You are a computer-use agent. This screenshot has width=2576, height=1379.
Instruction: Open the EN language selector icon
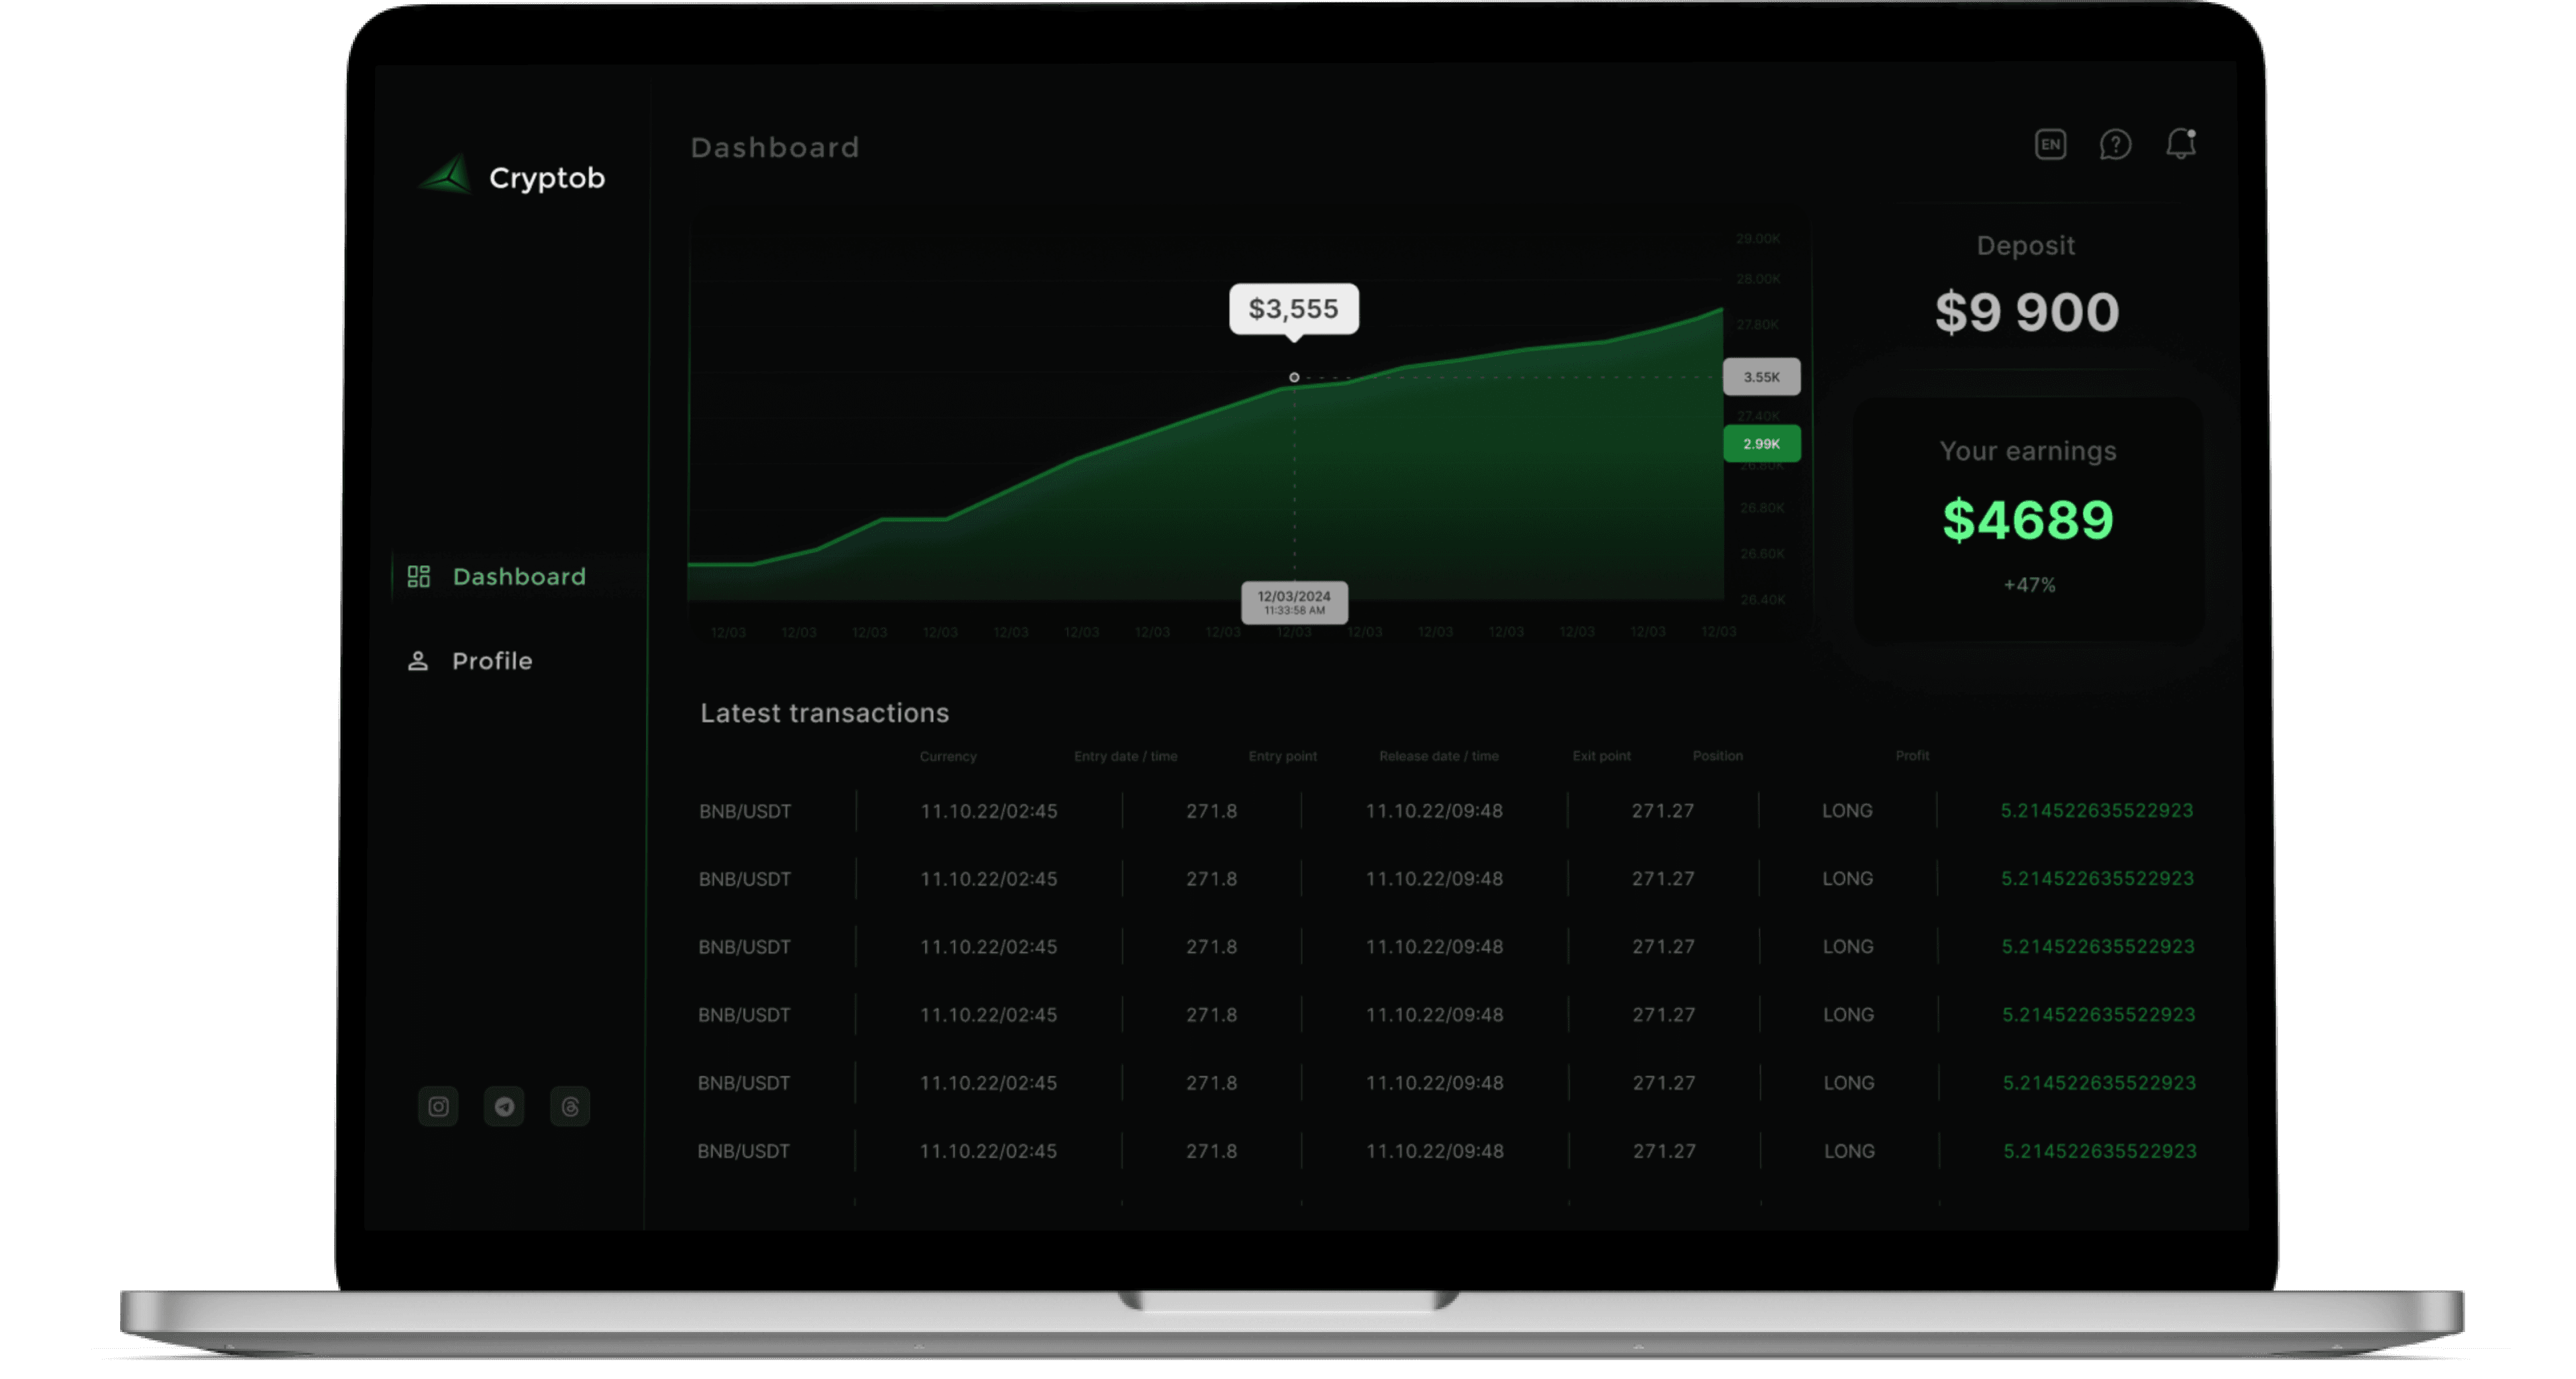coord(2050,144)
